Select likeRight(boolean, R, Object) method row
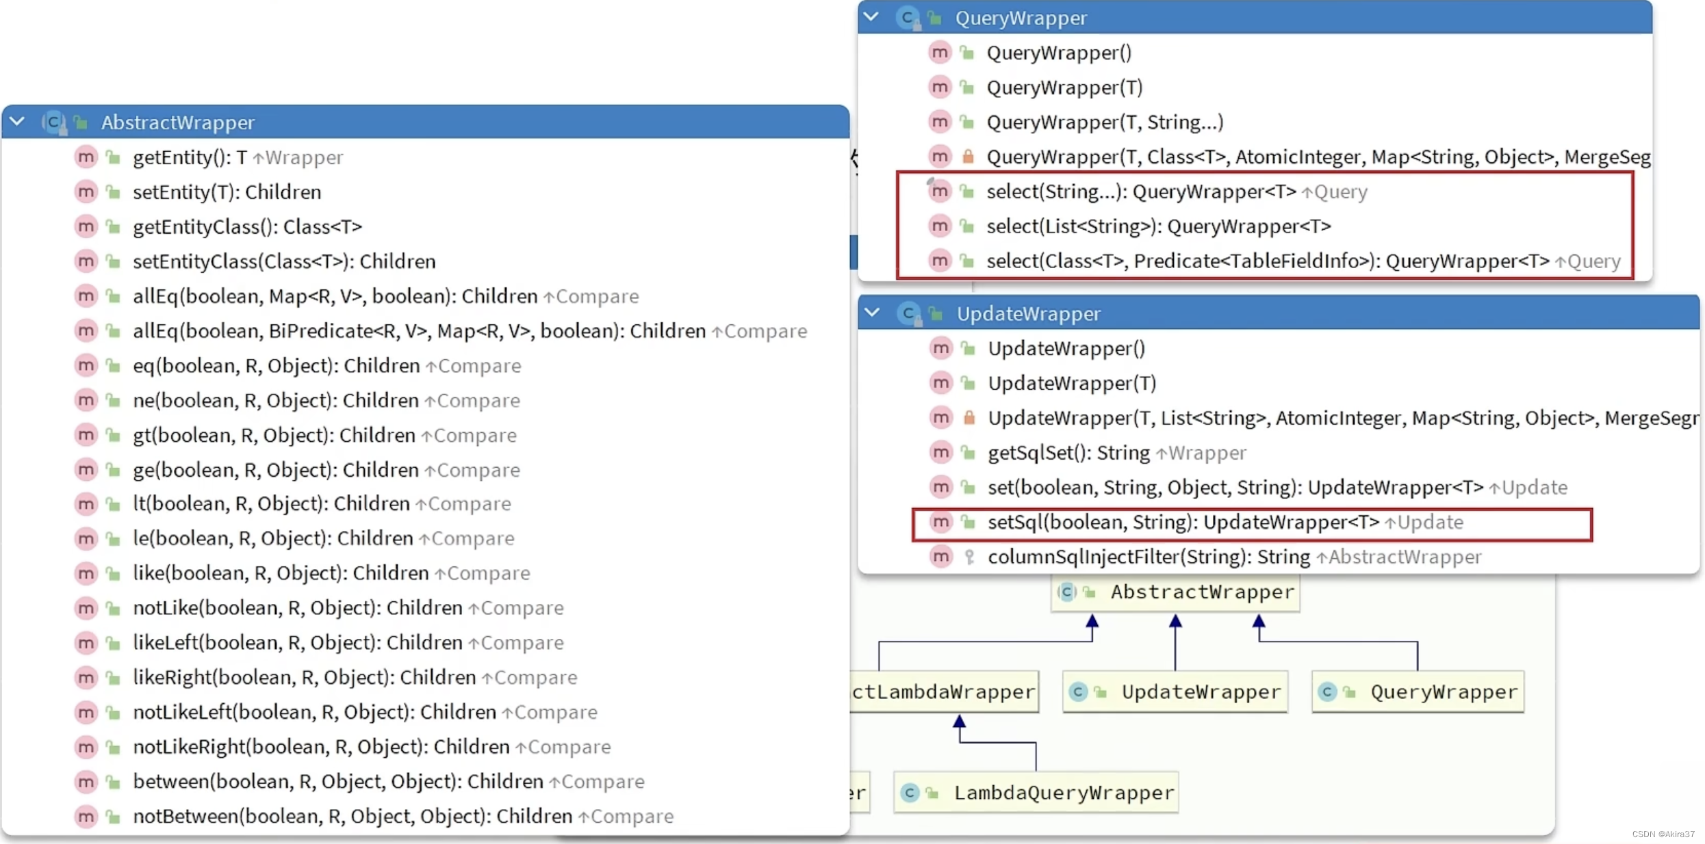This screenshot has width=1705, height=844. tap(426, 677)
